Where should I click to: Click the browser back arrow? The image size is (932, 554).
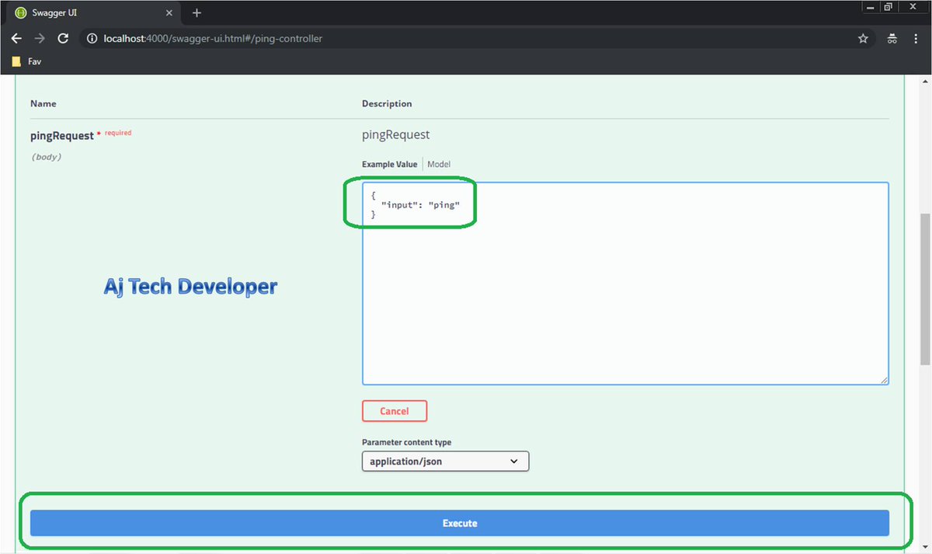point(16,38)
